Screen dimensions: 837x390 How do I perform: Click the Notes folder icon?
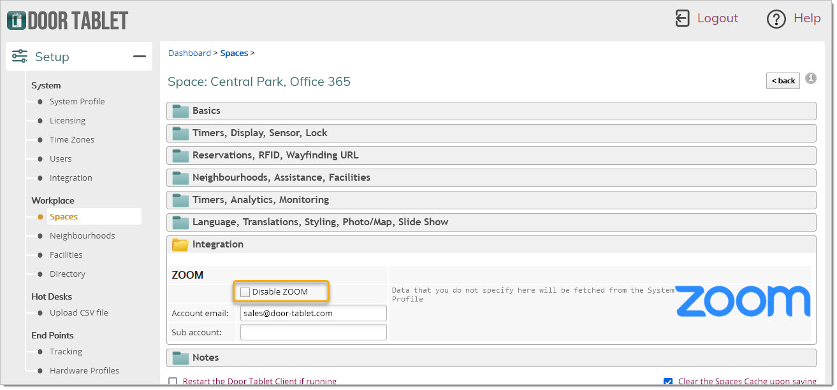(x=180, y=358)
